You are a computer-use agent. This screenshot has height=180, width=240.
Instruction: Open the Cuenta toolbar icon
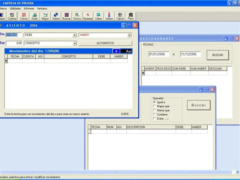click(12, 16)
